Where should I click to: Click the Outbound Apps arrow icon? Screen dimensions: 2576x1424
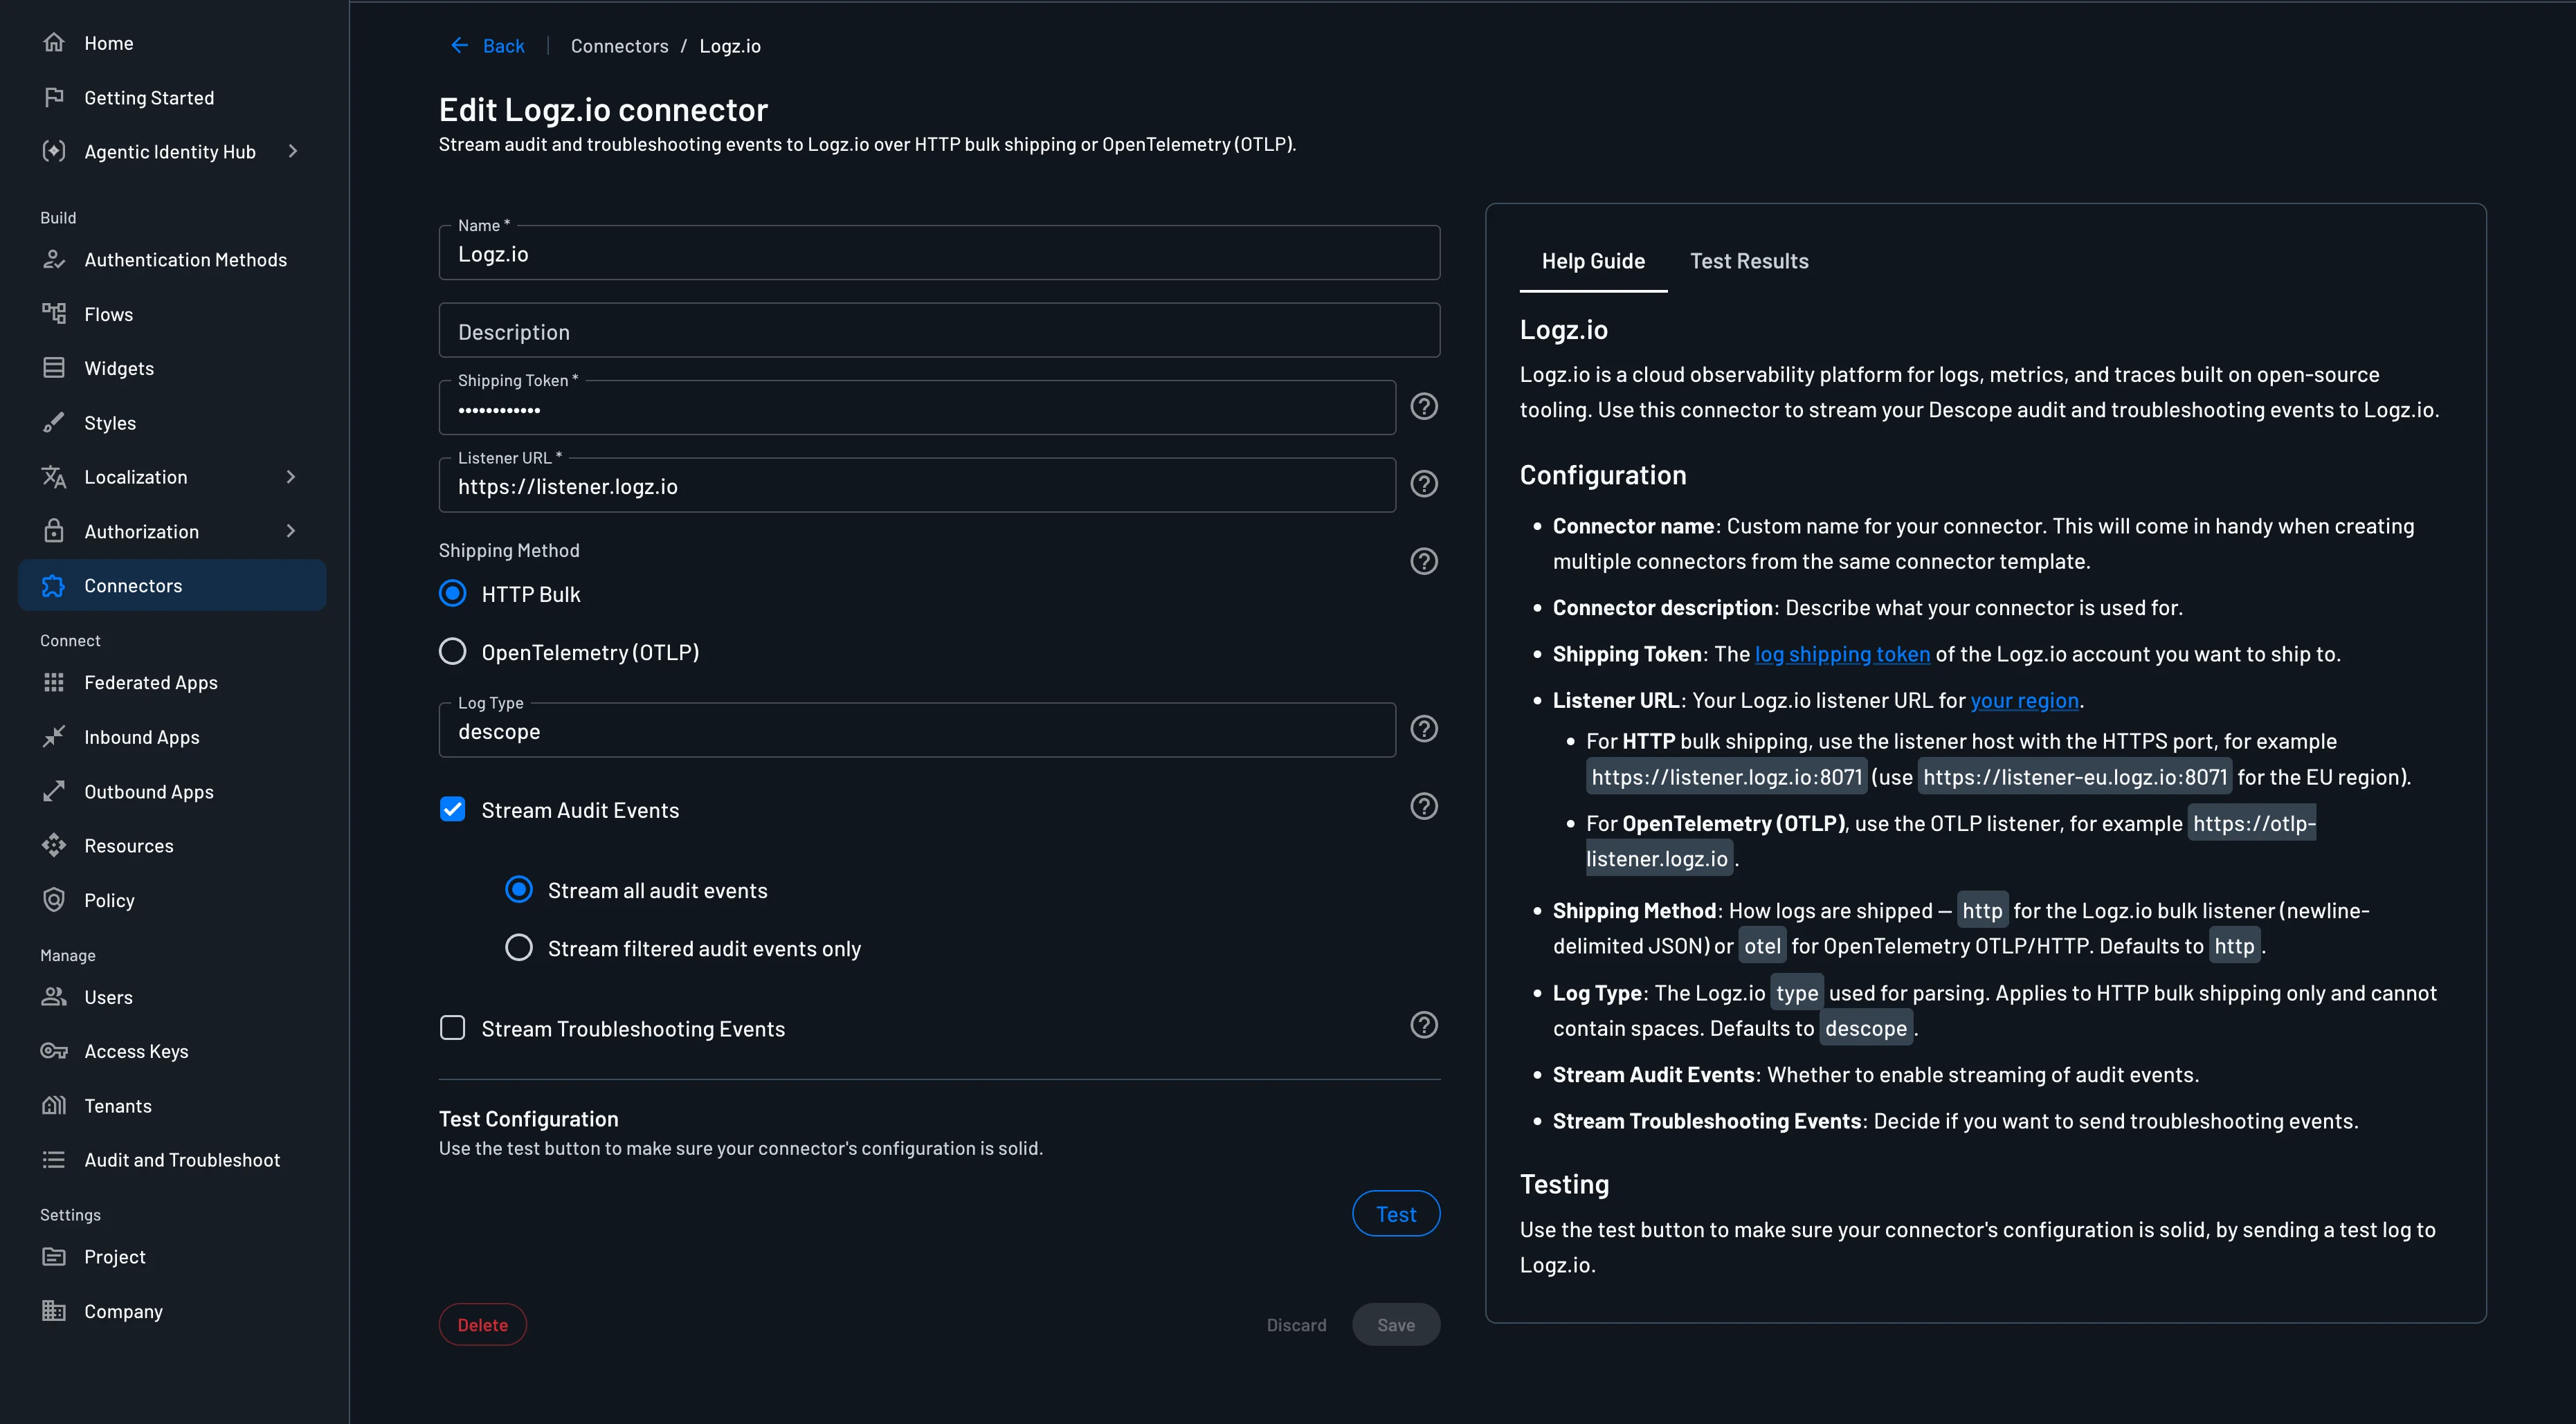54,791
